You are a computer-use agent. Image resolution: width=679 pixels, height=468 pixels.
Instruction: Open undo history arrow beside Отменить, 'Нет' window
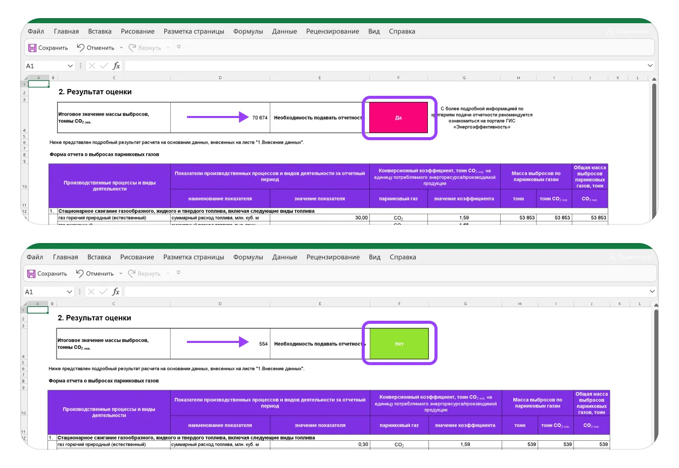tap(121, 274)
